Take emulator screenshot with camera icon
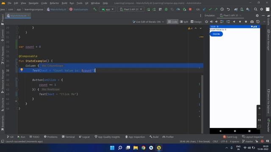This screenshot has height=152, width=271. point(252,22)
